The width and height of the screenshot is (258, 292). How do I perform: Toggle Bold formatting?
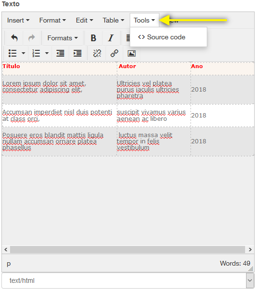point(93,38)
